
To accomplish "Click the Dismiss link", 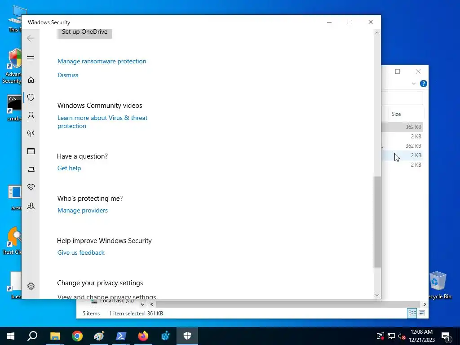I will point(68,75).
